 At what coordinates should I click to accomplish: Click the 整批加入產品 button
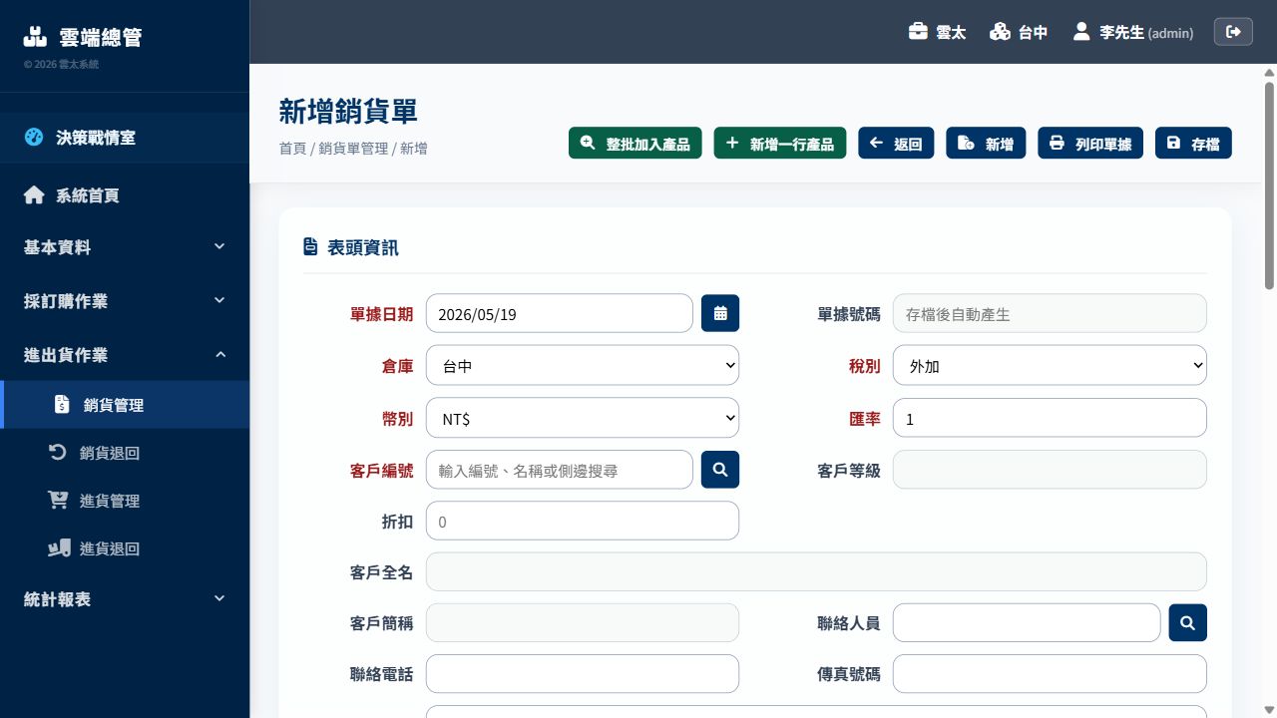tap(636, 143)
